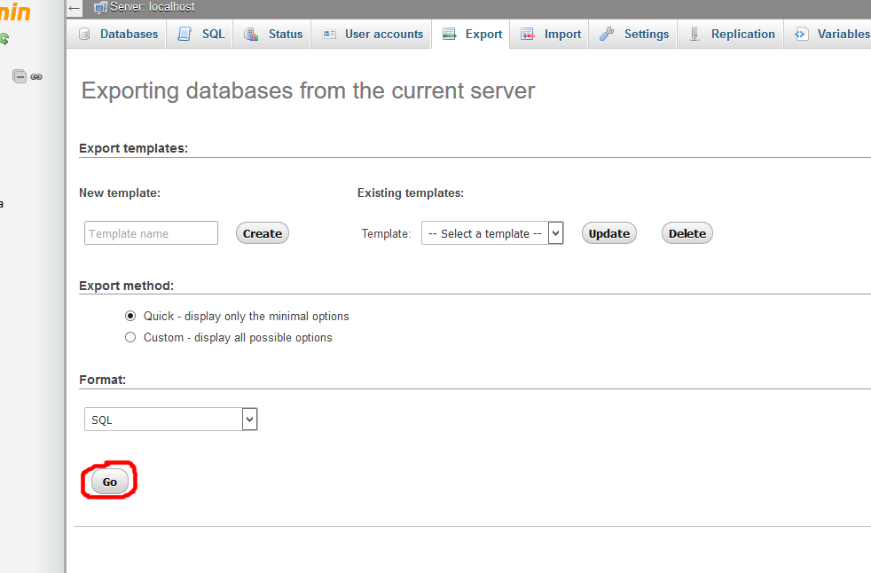The width and height of the screenshot is (871, 573).
Task: Click the Settings wrench icon
Action: 607,35
